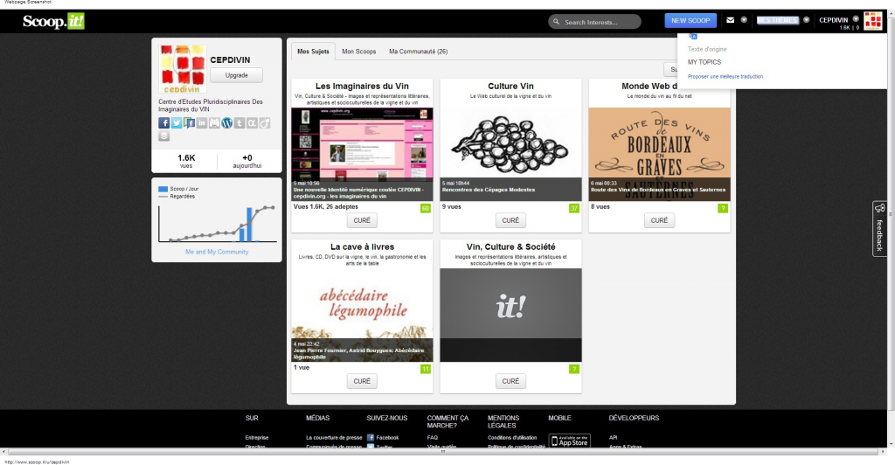Click the LinkedIn groups people icon
This screenshot has height=465, width=895.
214,122
